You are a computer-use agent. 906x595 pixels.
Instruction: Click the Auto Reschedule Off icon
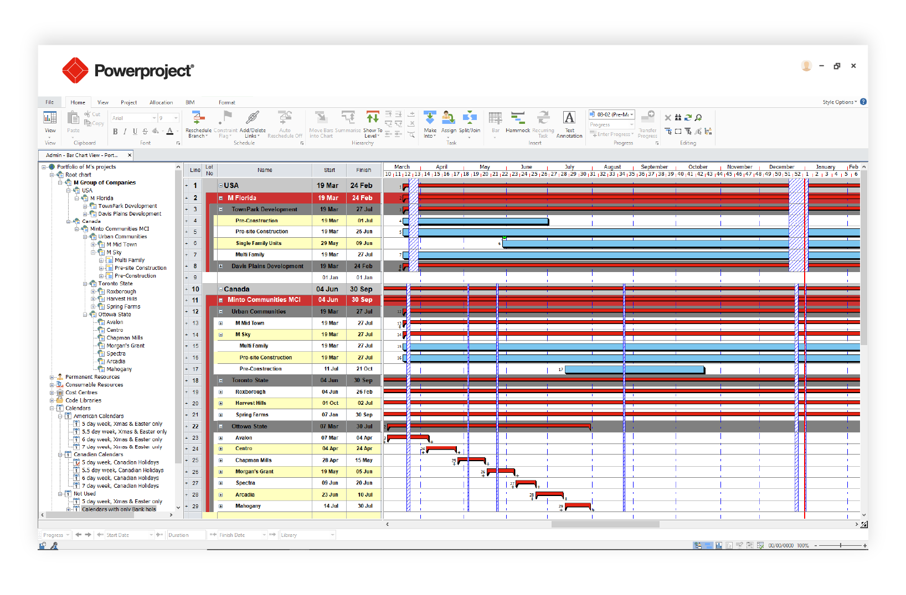285,117
